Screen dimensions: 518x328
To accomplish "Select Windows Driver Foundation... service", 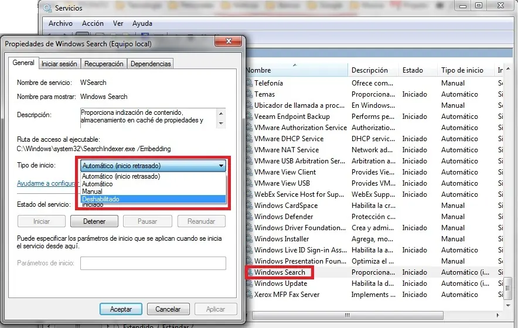I will pos(374,228).
